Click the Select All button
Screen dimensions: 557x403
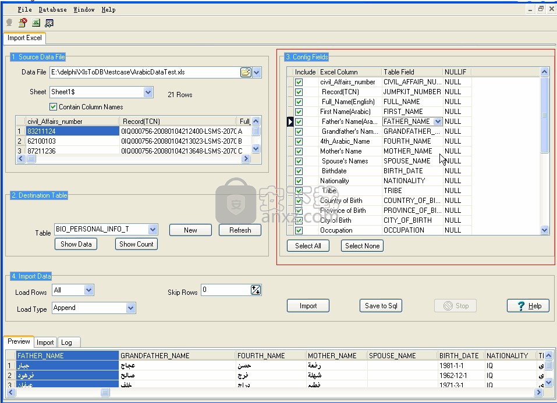coord(308,246)
